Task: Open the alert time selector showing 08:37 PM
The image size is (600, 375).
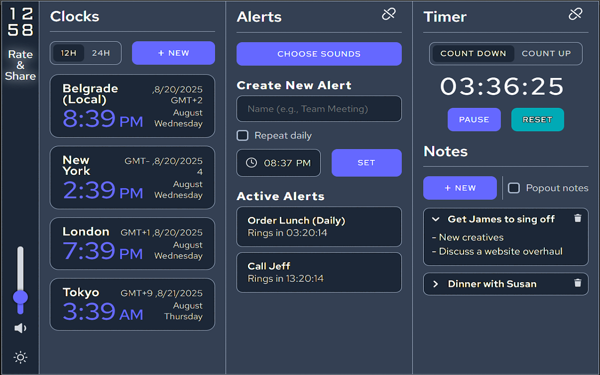Action: click(278, 163)
